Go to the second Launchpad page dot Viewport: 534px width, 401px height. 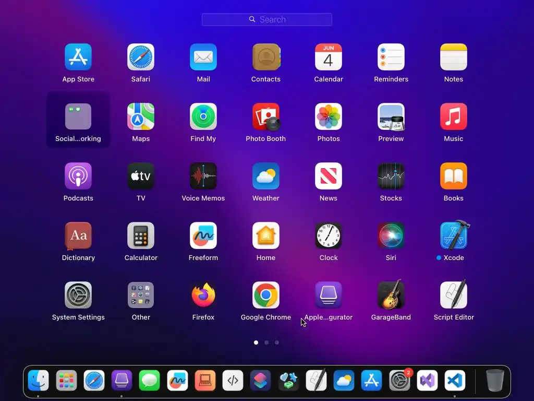coord(266,343)
